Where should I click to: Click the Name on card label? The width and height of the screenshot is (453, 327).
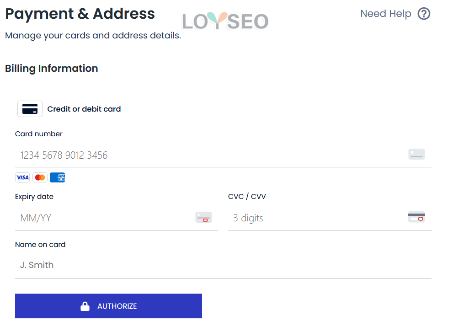click(x=40, y=245)
